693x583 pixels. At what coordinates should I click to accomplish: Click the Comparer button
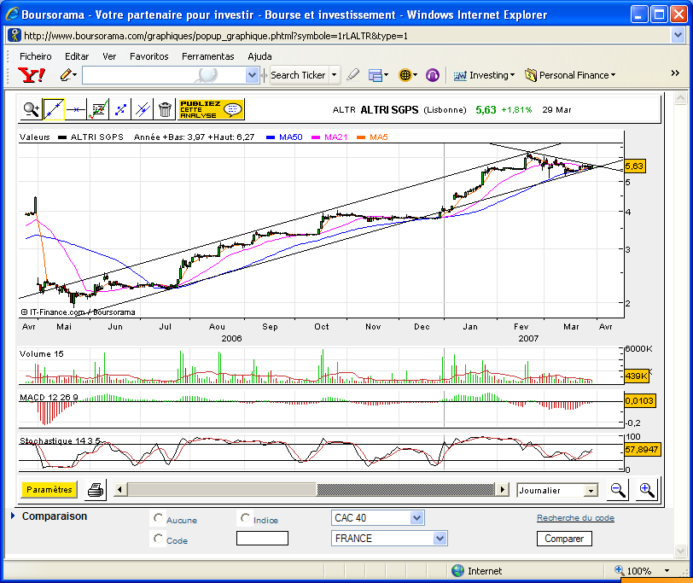[564, 539]
